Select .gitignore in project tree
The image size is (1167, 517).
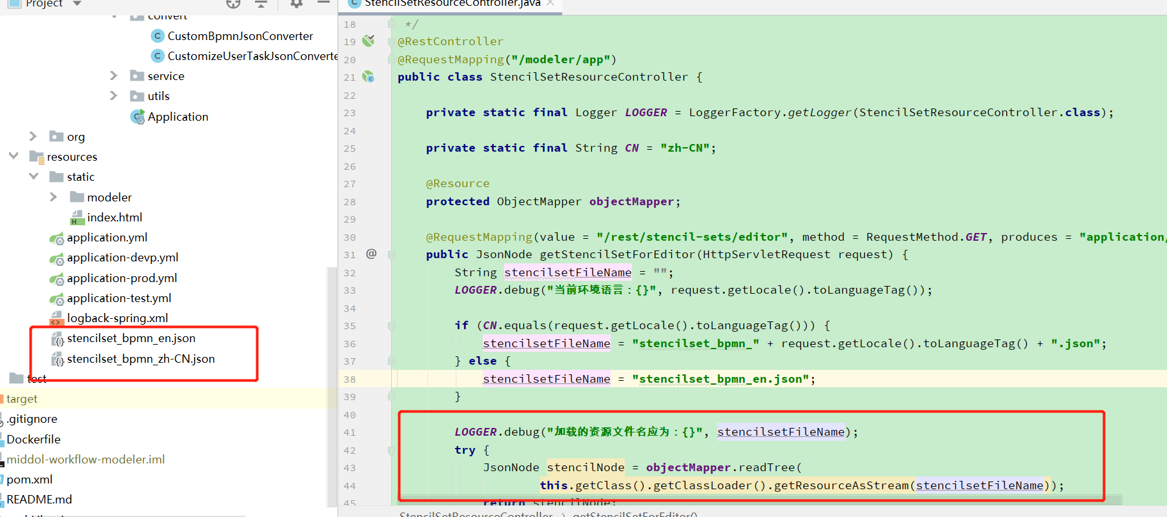(x=32, y=419)
